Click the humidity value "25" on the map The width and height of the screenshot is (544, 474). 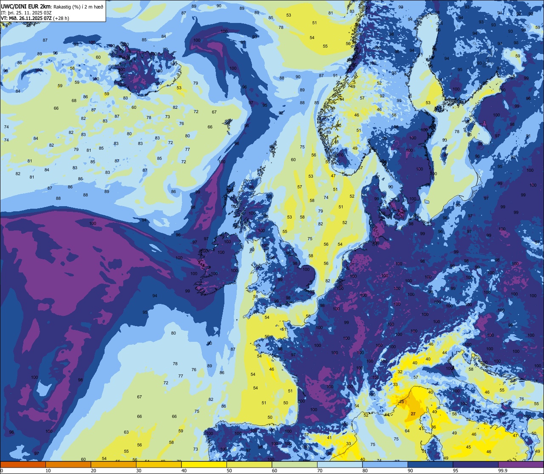coord(402,401)
